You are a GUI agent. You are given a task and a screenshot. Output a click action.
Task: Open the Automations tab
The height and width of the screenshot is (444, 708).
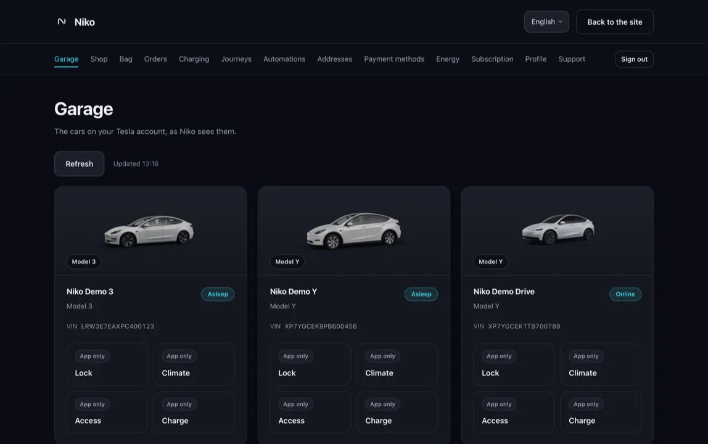pyautogui.click(x=284, y=59)
